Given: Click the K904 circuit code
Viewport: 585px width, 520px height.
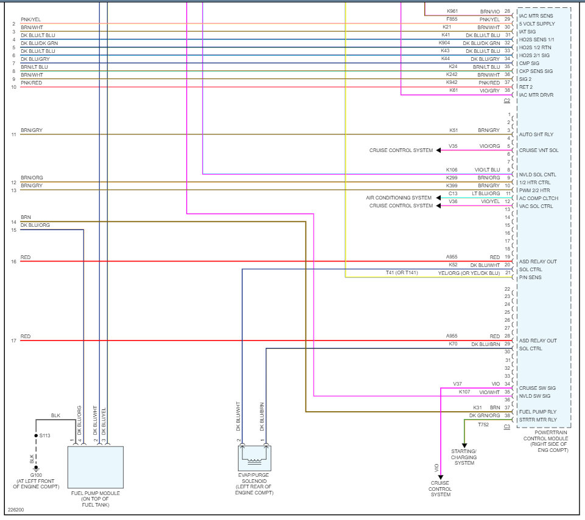Looking at the screenshot, I should point(444,43).
